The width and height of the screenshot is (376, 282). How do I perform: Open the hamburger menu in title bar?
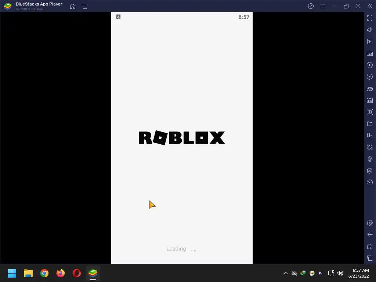tap(323, 6)
